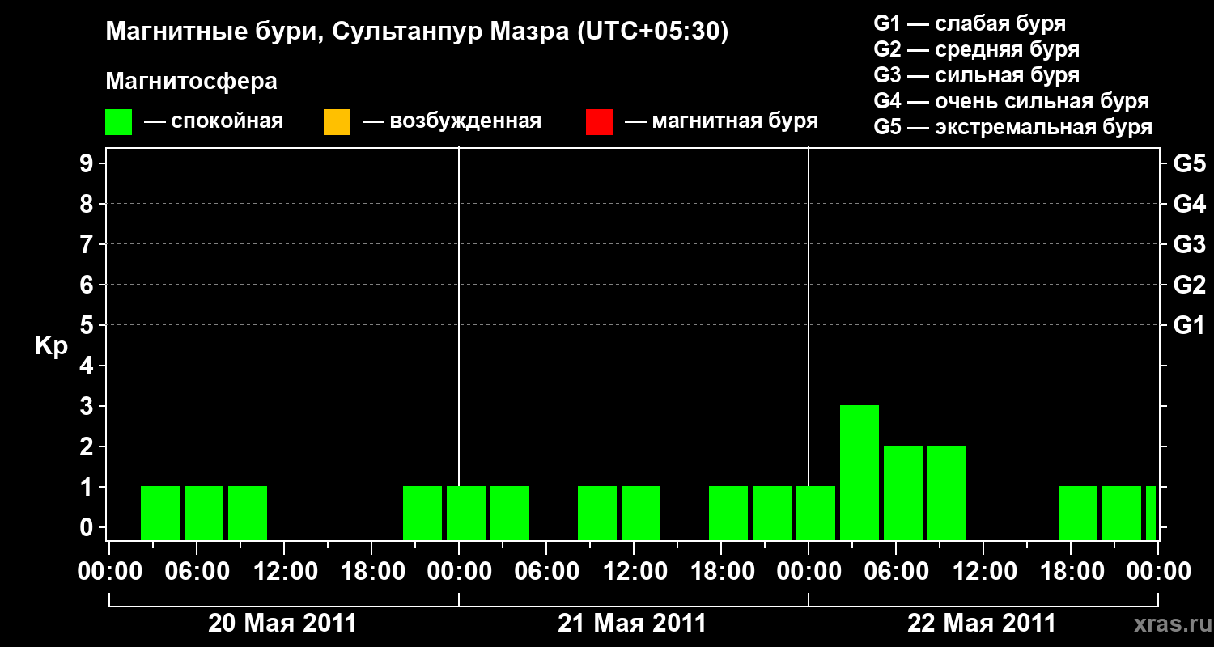This screenshot has width=1214, height=647.
Task: Click the orange 'возбужденная' legend swatch
Action: point(337,122)
